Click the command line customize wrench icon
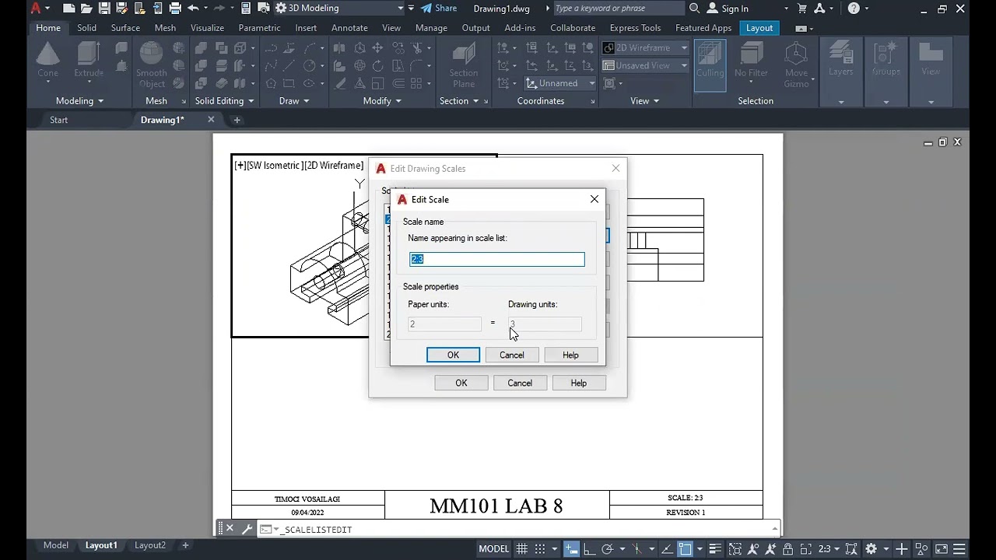Screen dimensions: 996x560 point(247,529)
